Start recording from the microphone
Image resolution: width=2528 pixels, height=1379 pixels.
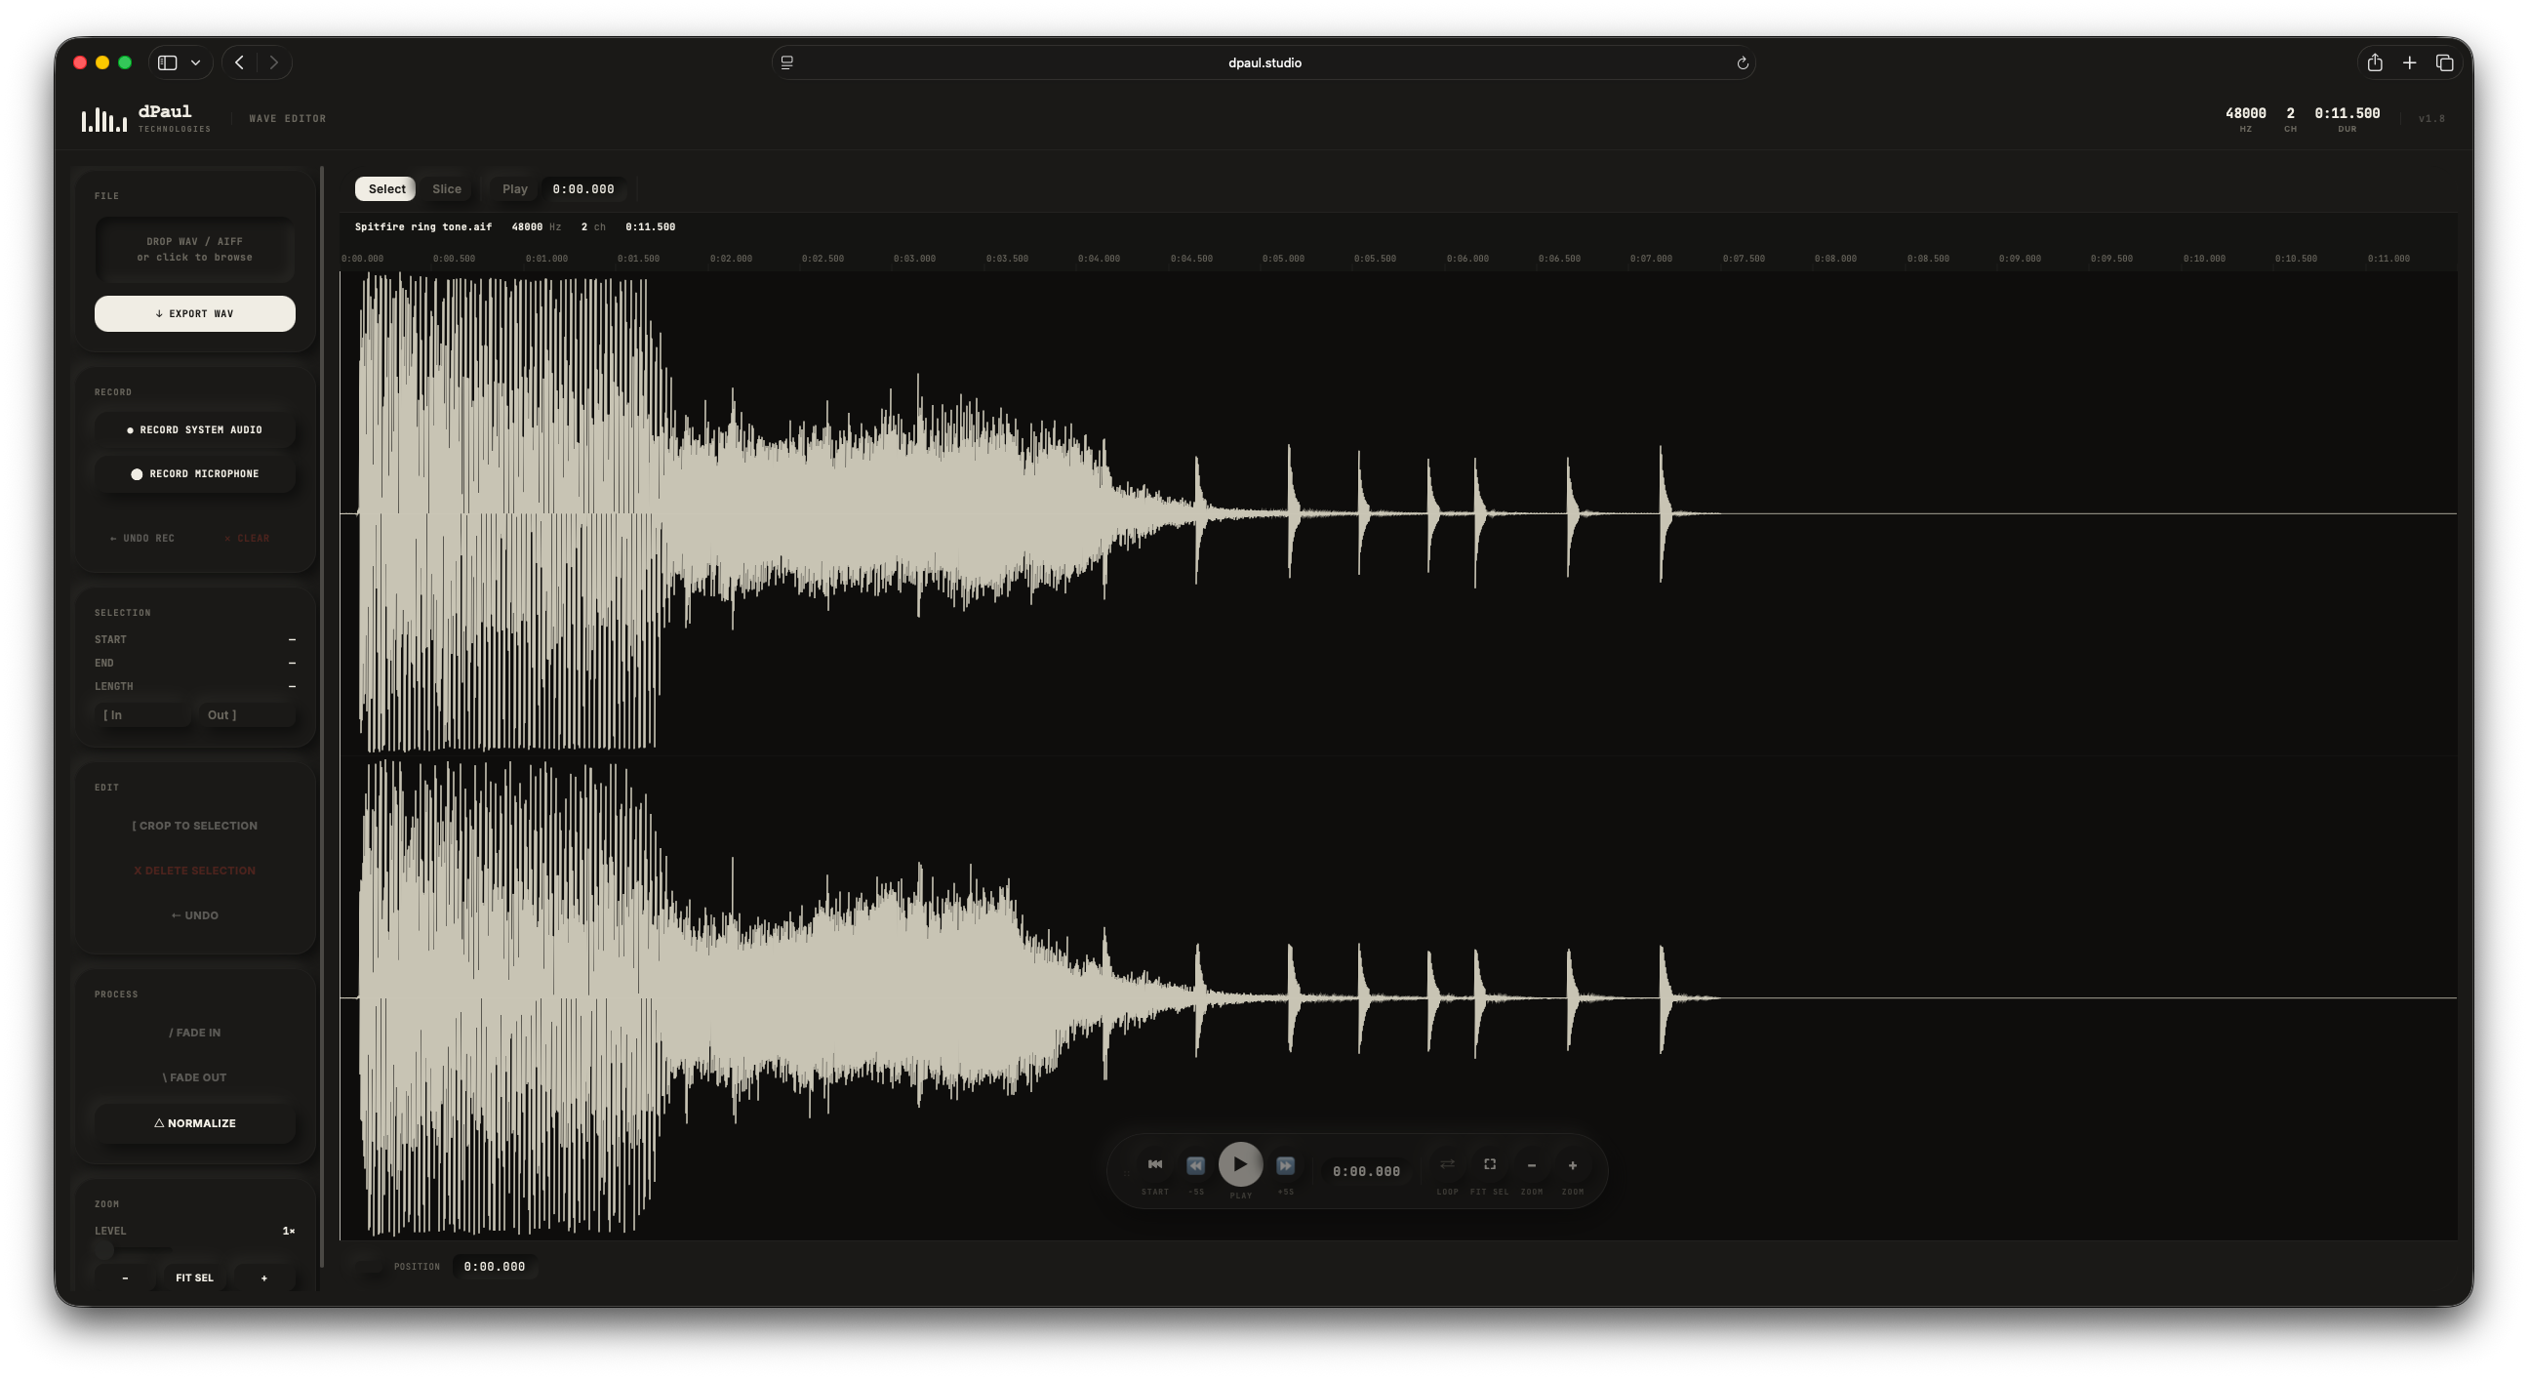click(x=194, y=474)
